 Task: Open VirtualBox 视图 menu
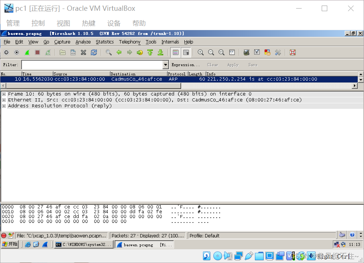pos(63,23)
